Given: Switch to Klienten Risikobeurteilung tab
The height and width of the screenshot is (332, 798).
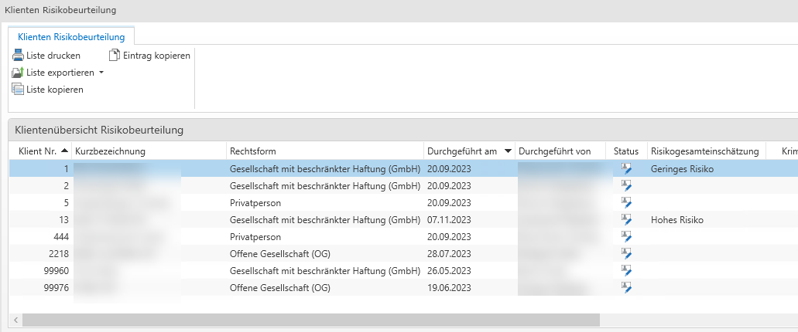Looking at the screenshot, I should (71, 36).
